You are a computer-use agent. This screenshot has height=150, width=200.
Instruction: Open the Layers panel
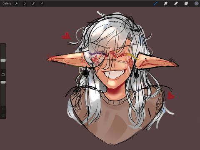coord(186,3)
